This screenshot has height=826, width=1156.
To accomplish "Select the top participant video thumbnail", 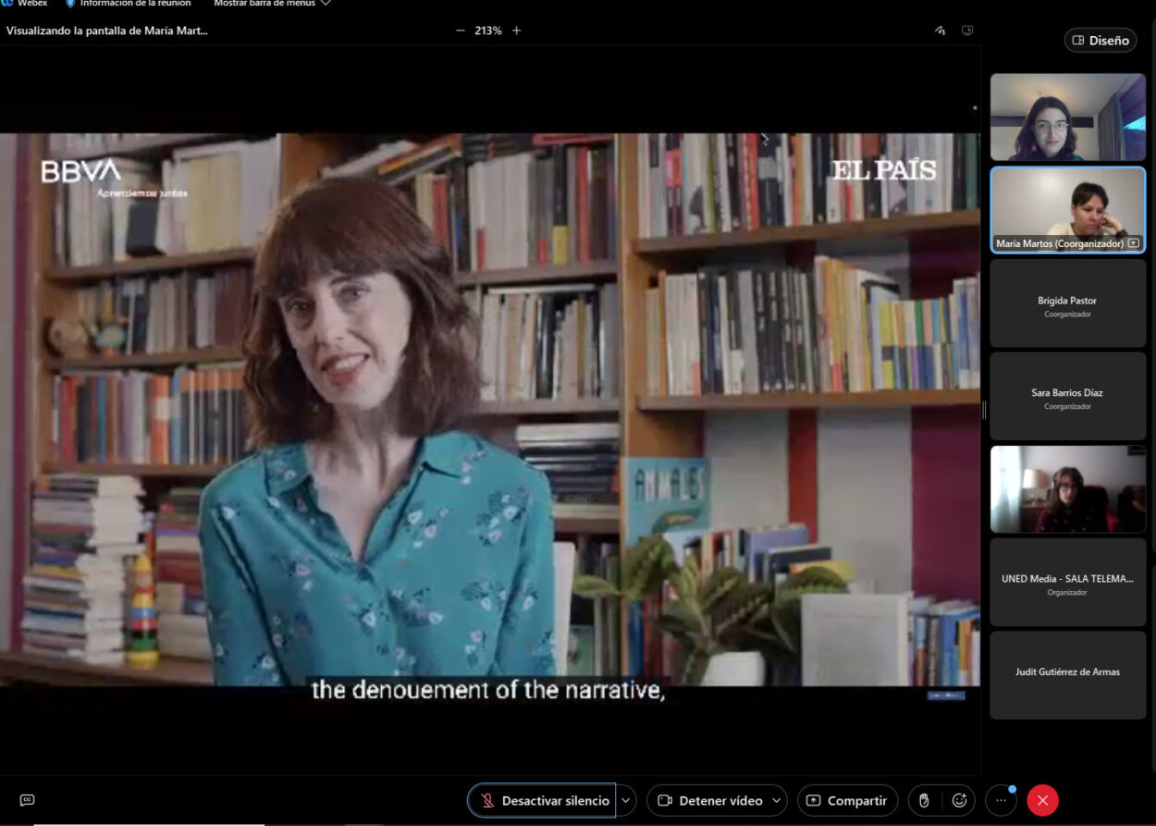I will [x=1068, y=117].
